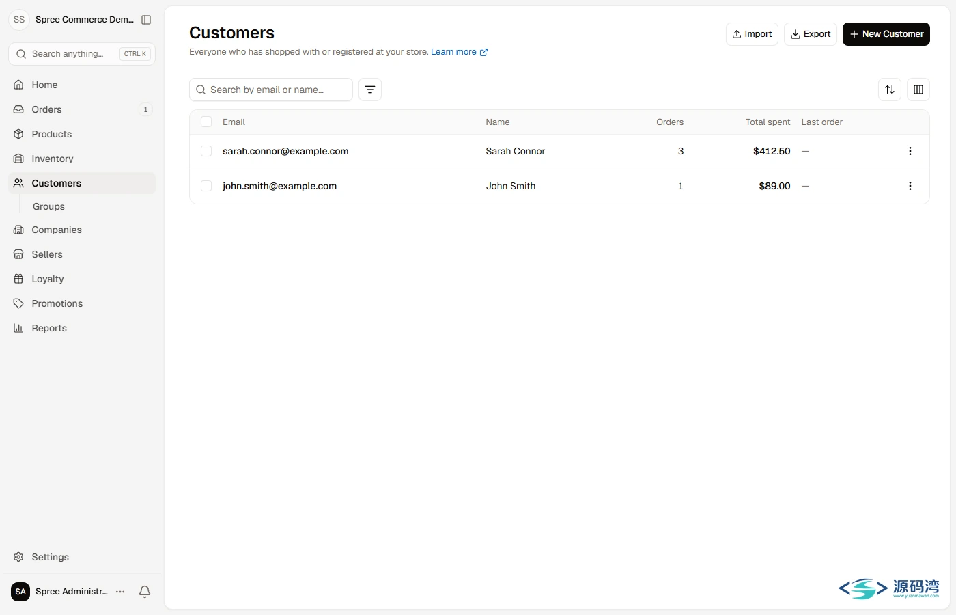Click the $89.00 total spent value
The width and height of the screenshot is (956, 615).
click(x=774, y=186)
